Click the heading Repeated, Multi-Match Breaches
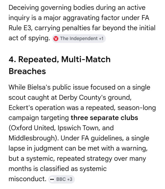This screenshot has height=189, width=165. pos(59,65)
